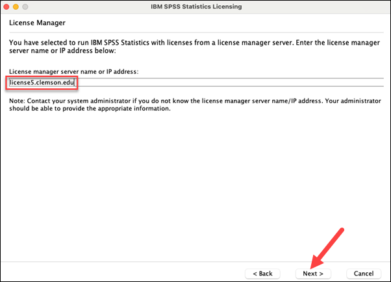
Task: Cancel the licensing wizard
Action: point(364,274)
